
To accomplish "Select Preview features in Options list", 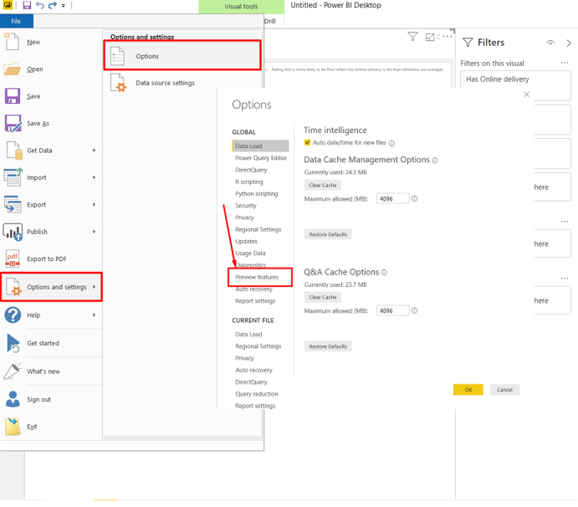I will (257, 277).
